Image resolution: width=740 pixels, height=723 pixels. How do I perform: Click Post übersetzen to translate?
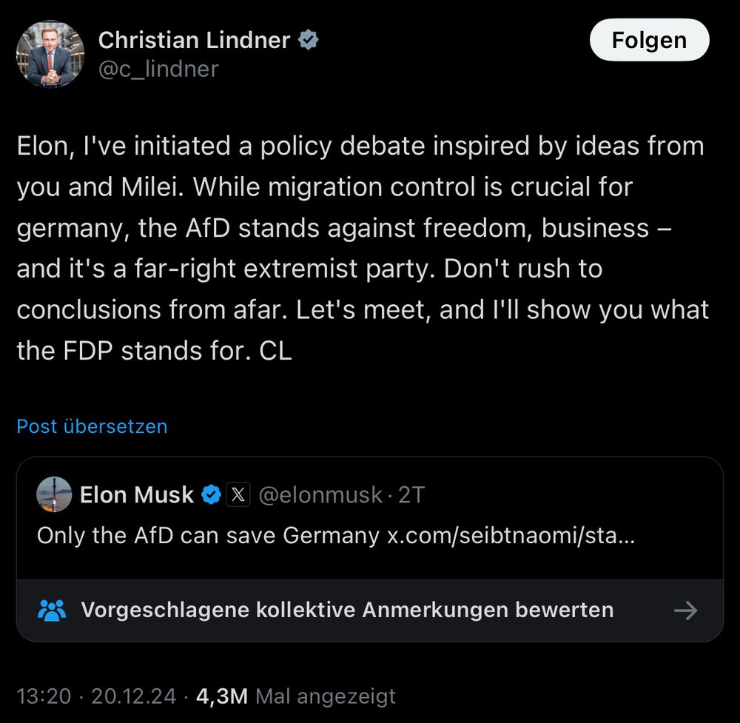[92, 426]
